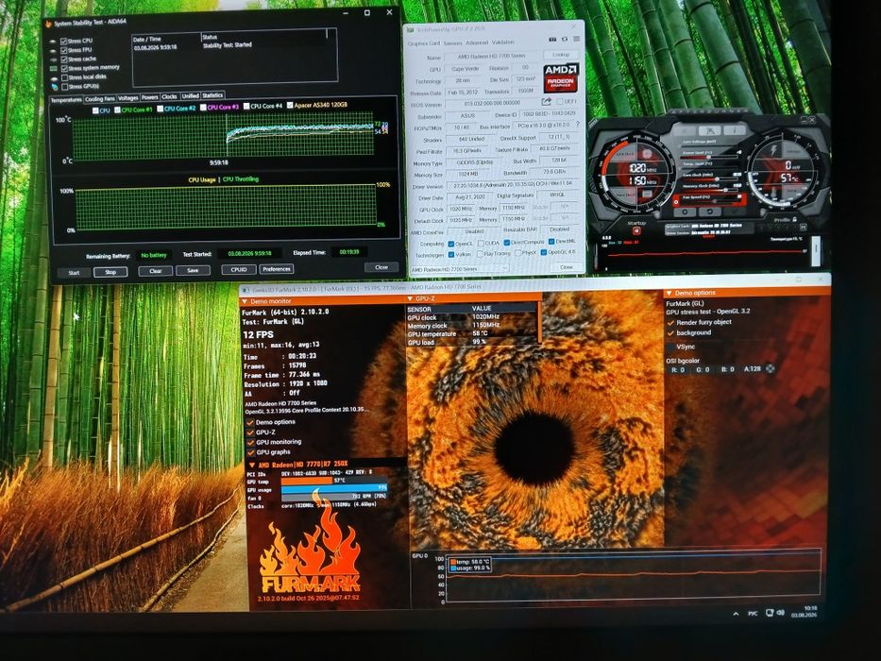
Task: Toggle Afterburner Startup Windows icon
Action: 637,231
